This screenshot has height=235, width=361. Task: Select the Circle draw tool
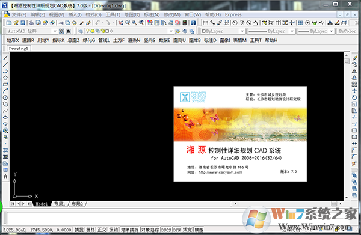point(5,97)
